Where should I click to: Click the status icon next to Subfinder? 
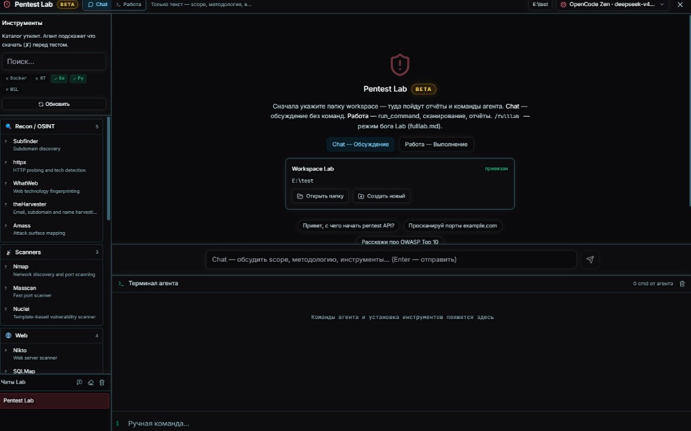(5, 142)
